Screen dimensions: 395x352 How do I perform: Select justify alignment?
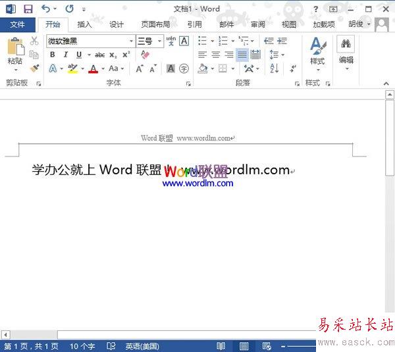coord(242,55)
